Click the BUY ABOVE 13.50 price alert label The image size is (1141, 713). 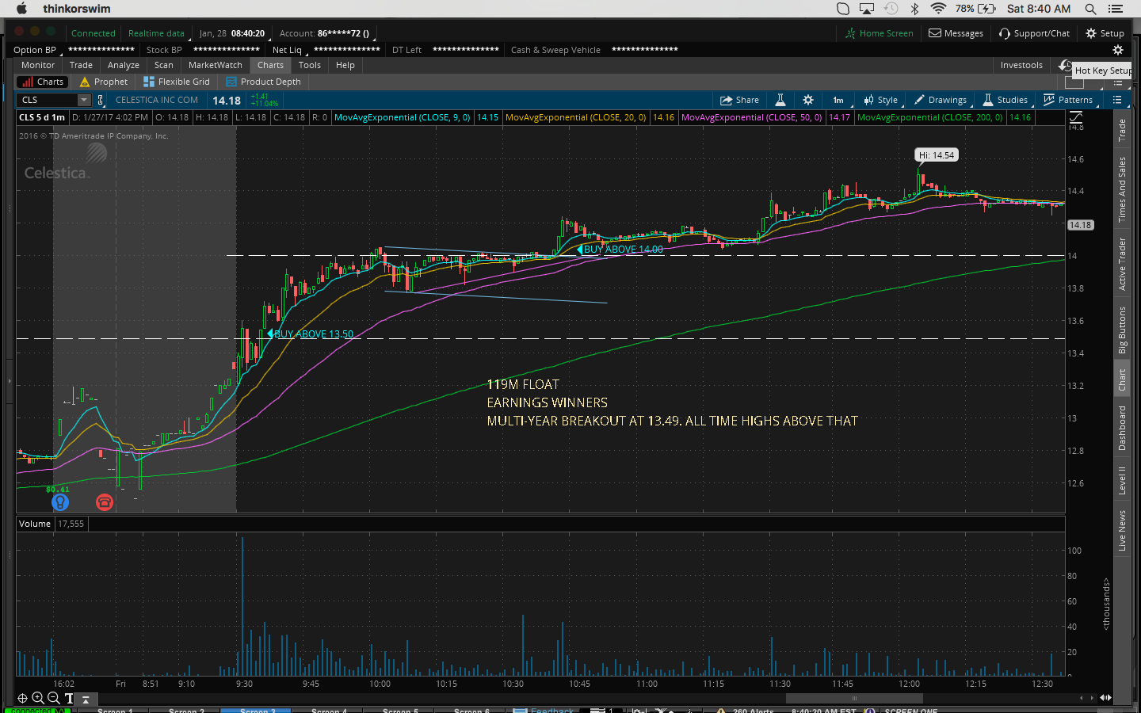point(311,334)
